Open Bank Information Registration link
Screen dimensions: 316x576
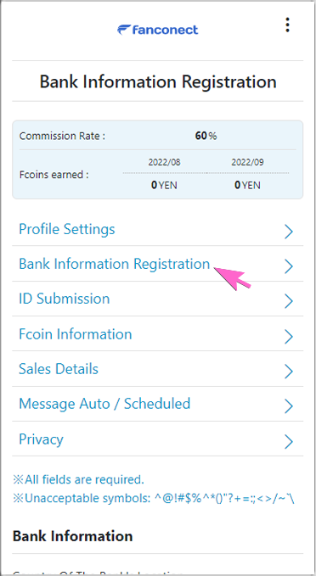pos(115,264)
